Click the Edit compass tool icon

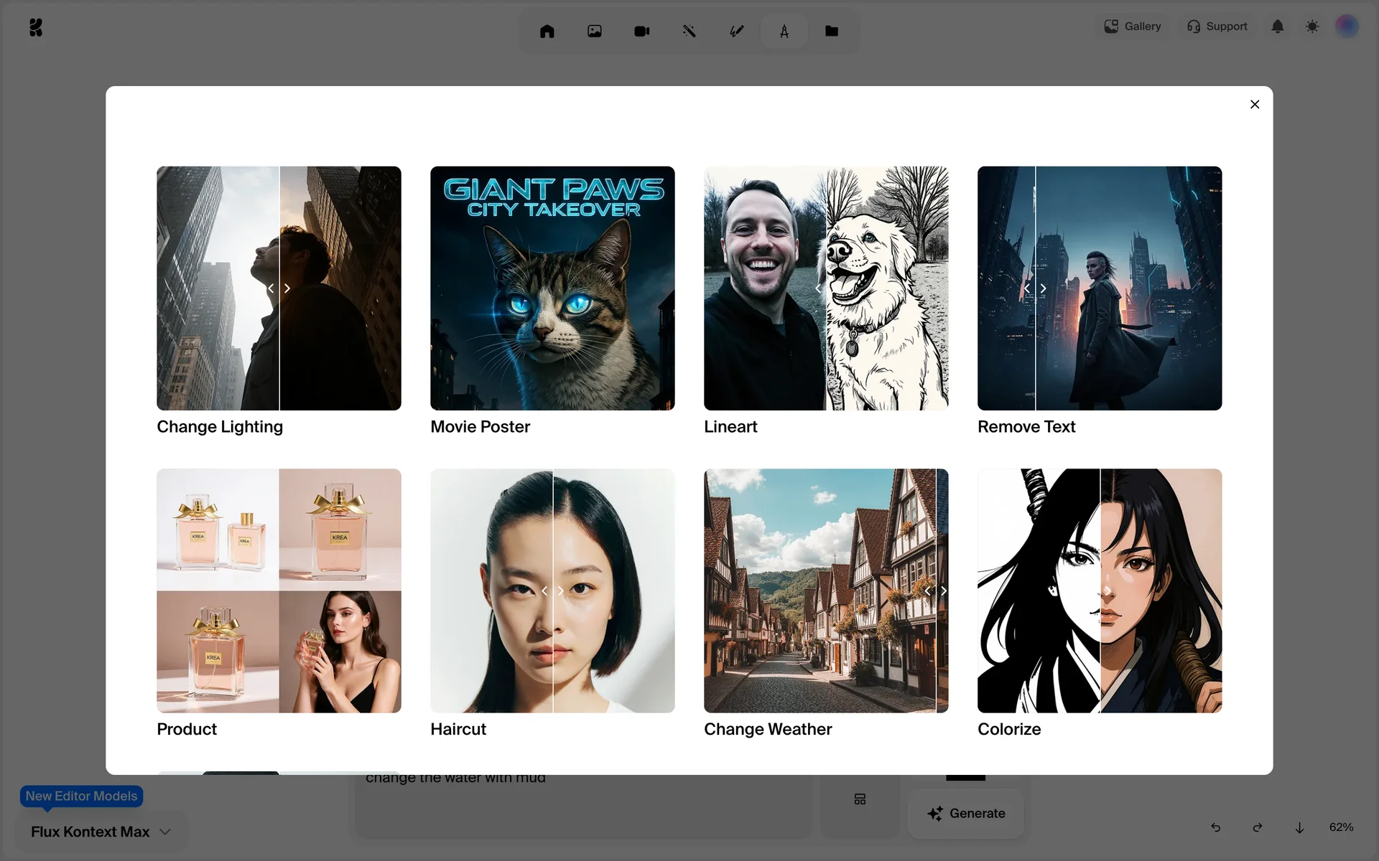tap(784, 31)
